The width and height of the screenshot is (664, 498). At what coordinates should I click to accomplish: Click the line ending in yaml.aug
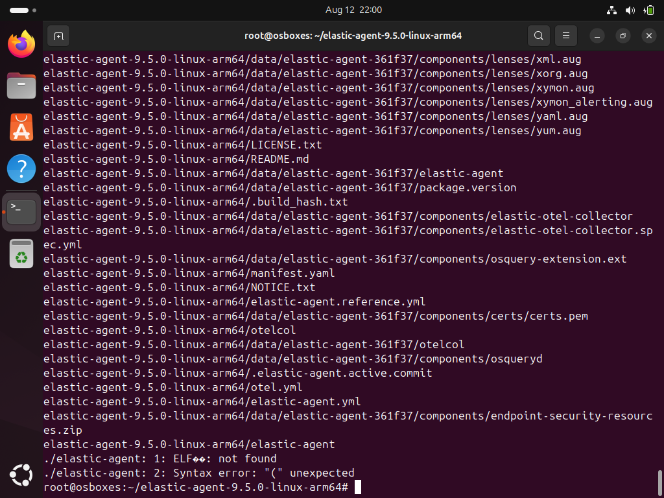316,117
